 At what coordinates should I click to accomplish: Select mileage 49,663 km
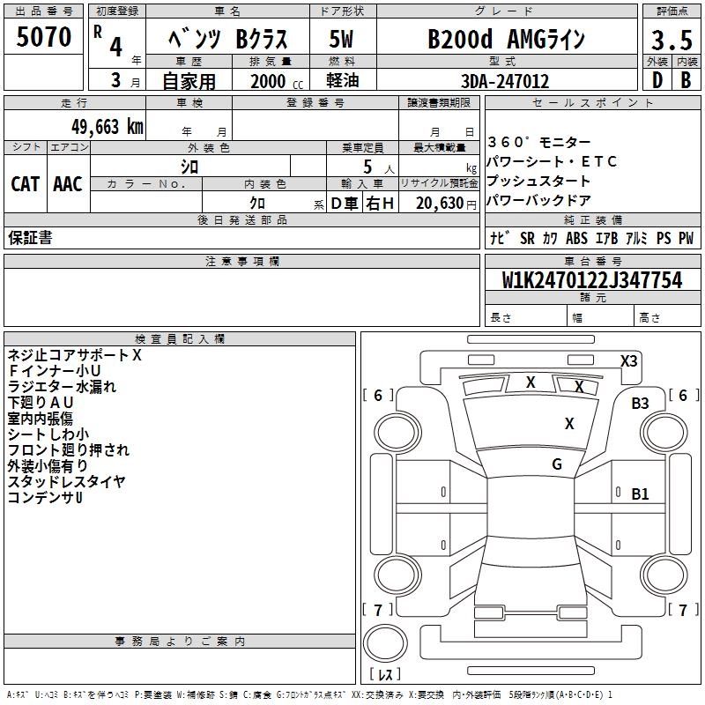pyautogui.click(x=107, y=127)
